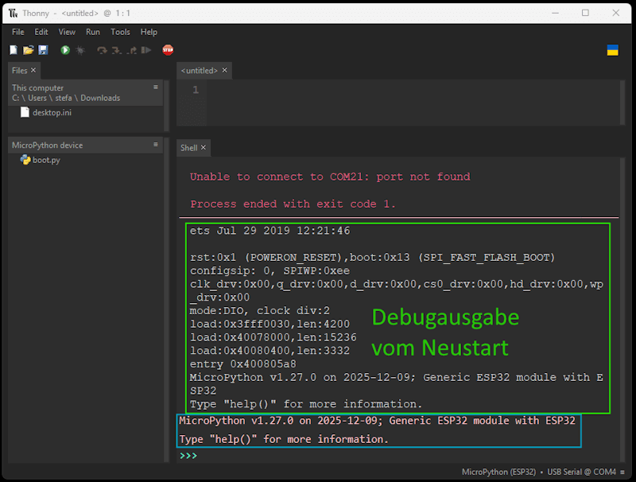Screen dimensions: 636x482
Task: Open the interpreter menu showing MicroPython (ESP32)
Action: click(500, 471)
